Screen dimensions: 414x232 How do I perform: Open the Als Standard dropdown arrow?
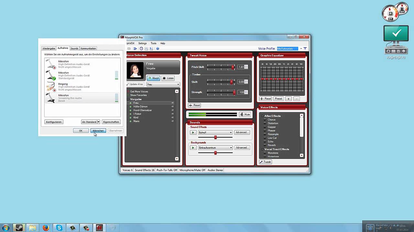point(98,122)
